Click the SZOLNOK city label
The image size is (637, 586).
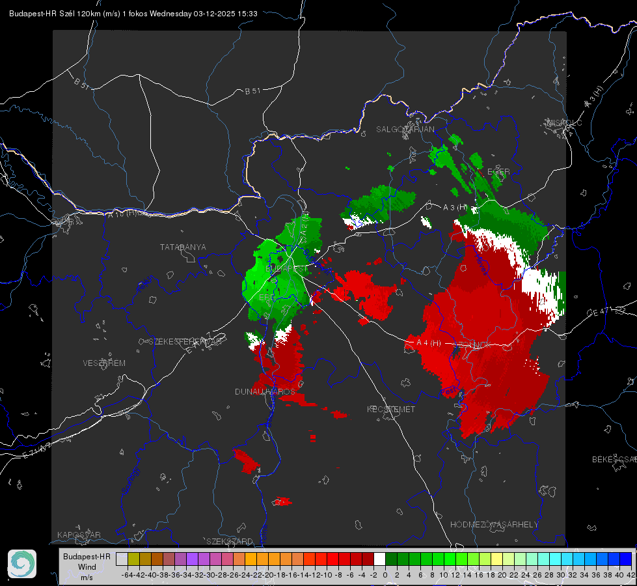click(x=472, y=345)
